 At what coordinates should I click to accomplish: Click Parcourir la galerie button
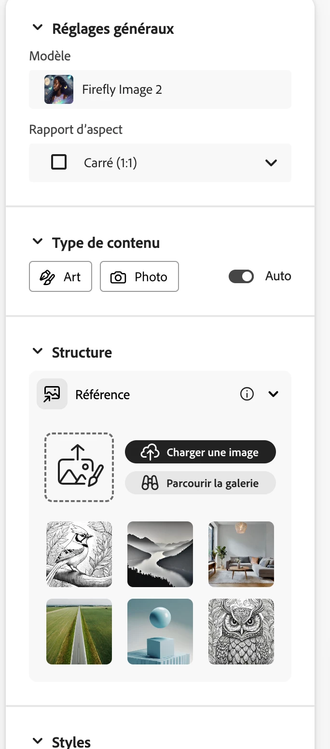pos(200,483)
